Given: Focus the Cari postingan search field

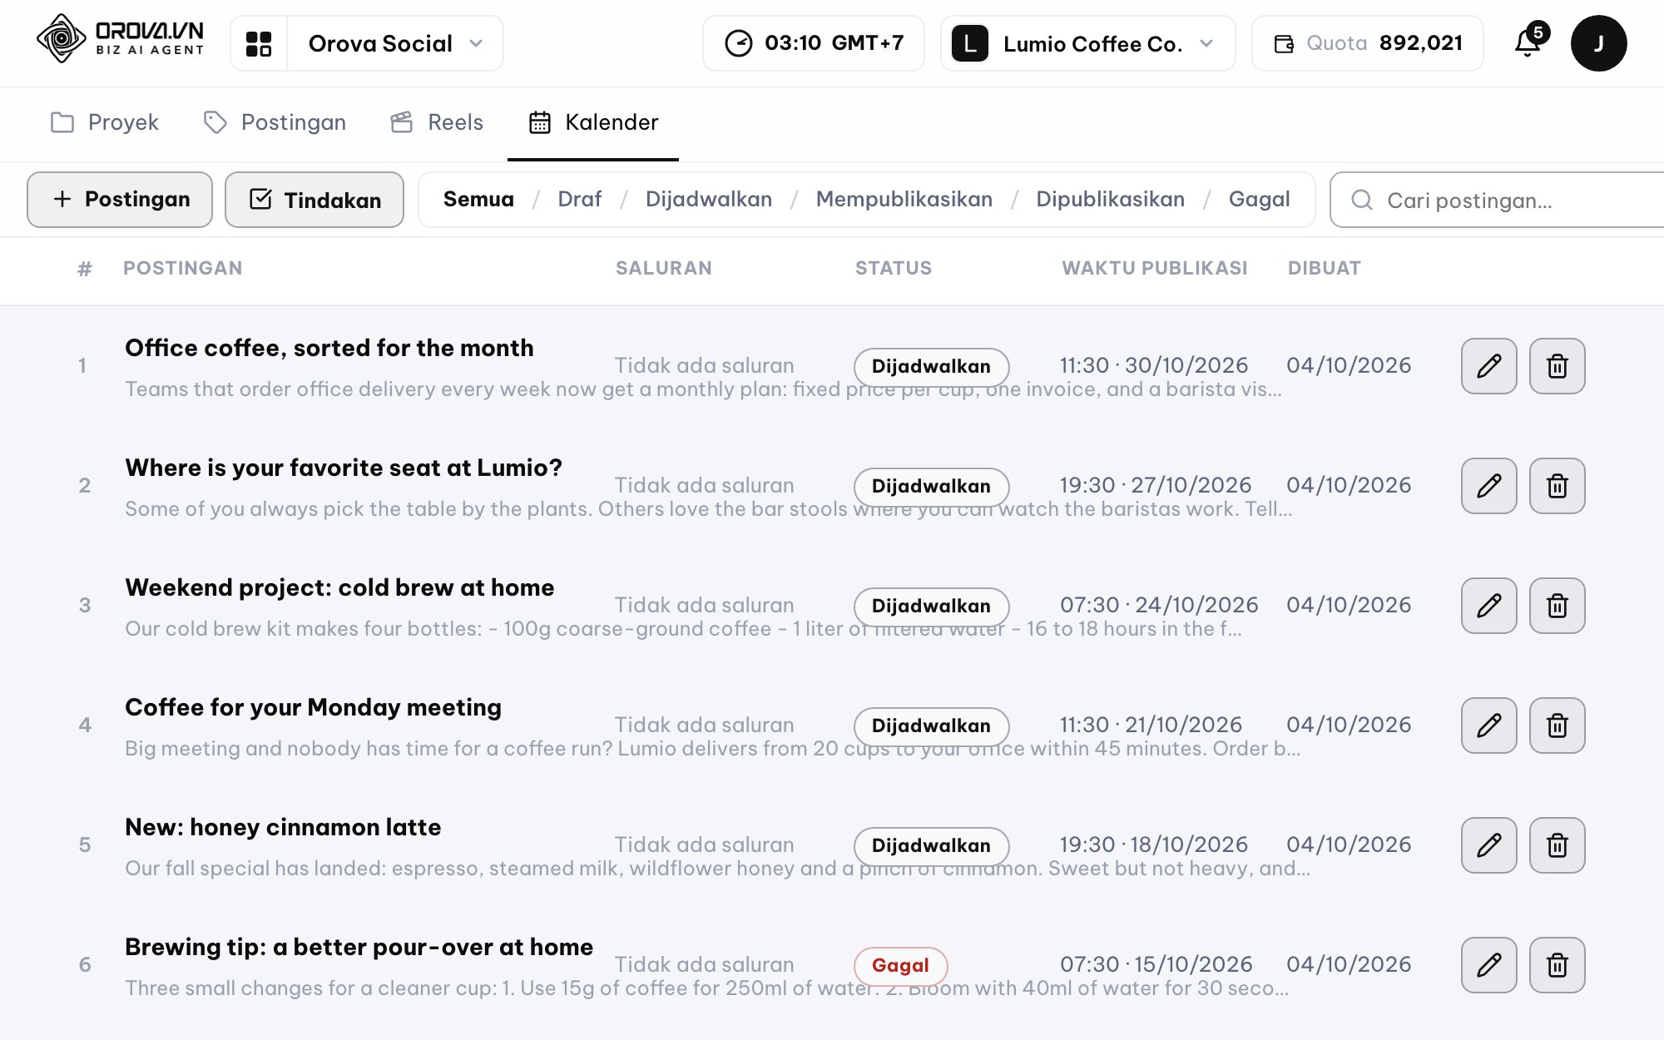Looking at the screenshot, I should click(x=1498, y=200).
